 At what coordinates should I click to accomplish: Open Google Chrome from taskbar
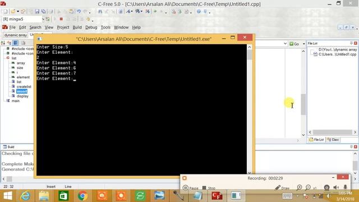point(82,196)
